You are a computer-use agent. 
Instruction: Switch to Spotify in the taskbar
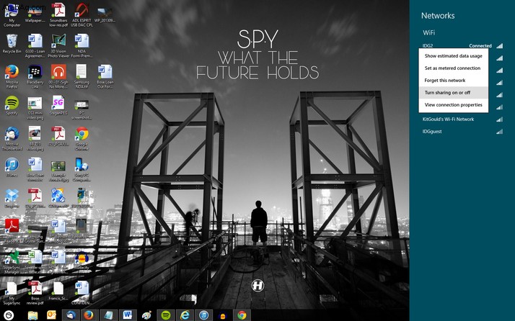pyautogui.click(x=166, y=315)
